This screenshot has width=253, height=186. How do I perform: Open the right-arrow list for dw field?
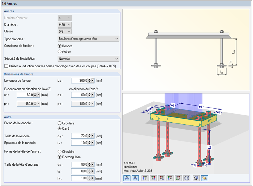93,136
